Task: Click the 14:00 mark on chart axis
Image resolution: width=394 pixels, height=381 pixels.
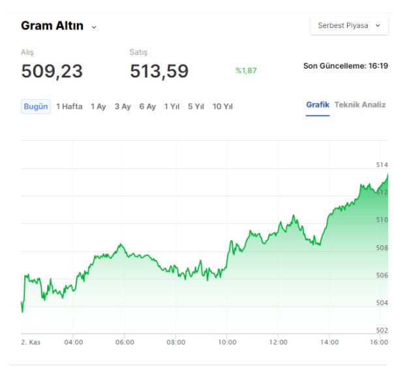Action: (x=329, y=342)
